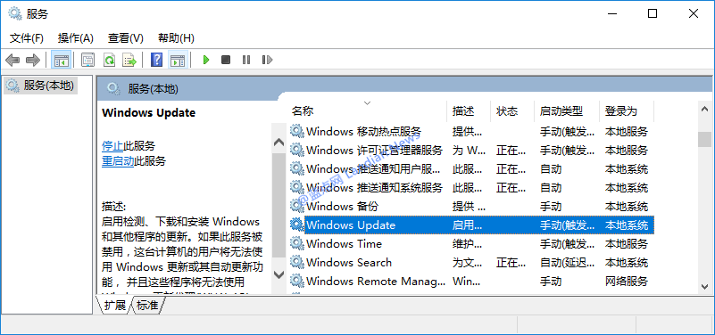Click the services list scroll-up arrow
The height and width of the screenshot is (335, 715).
click(x=704, y=109)
